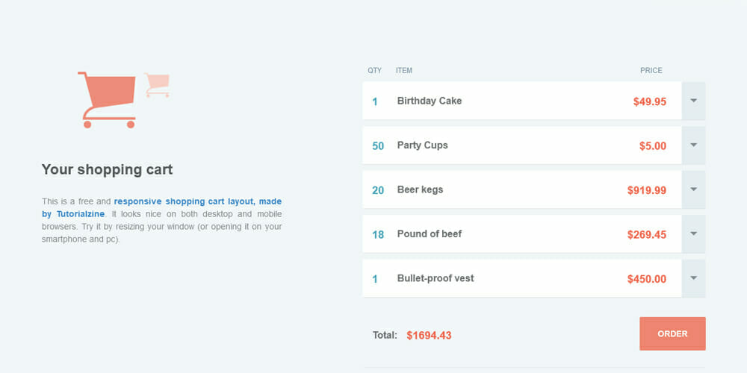Click the total amount $1694.43
This screenshot has height=373, width=747.
click(x=429, y=336)
